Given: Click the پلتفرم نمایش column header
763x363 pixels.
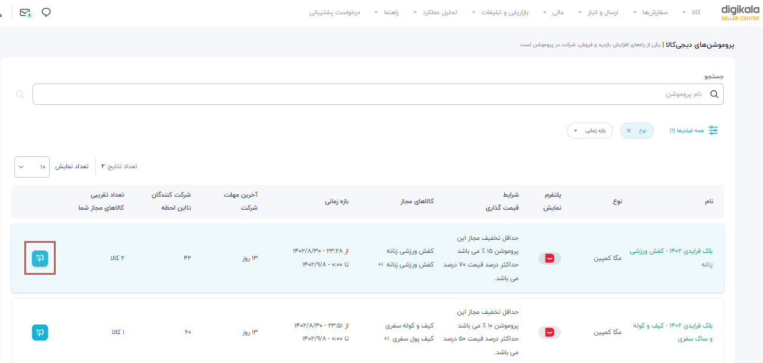Looking at the screenshot, I should [x=552, y=201].
